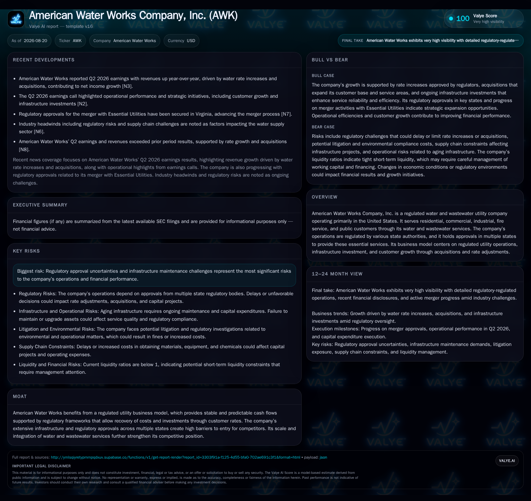Click the Moat section heading
The image size is (531, 501).
[x=20, y=397]
